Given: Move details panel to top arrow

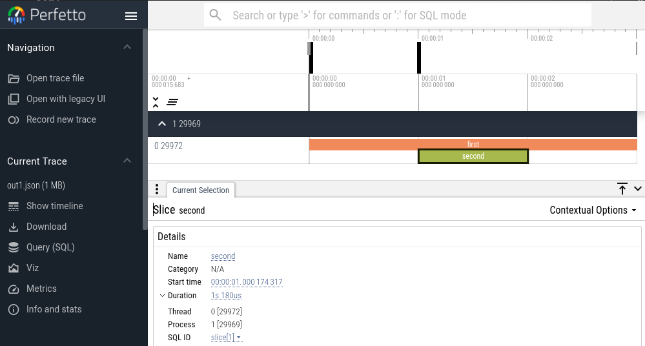Looking at the screenshot, I should pyautogui.click(x=622, y=189).
